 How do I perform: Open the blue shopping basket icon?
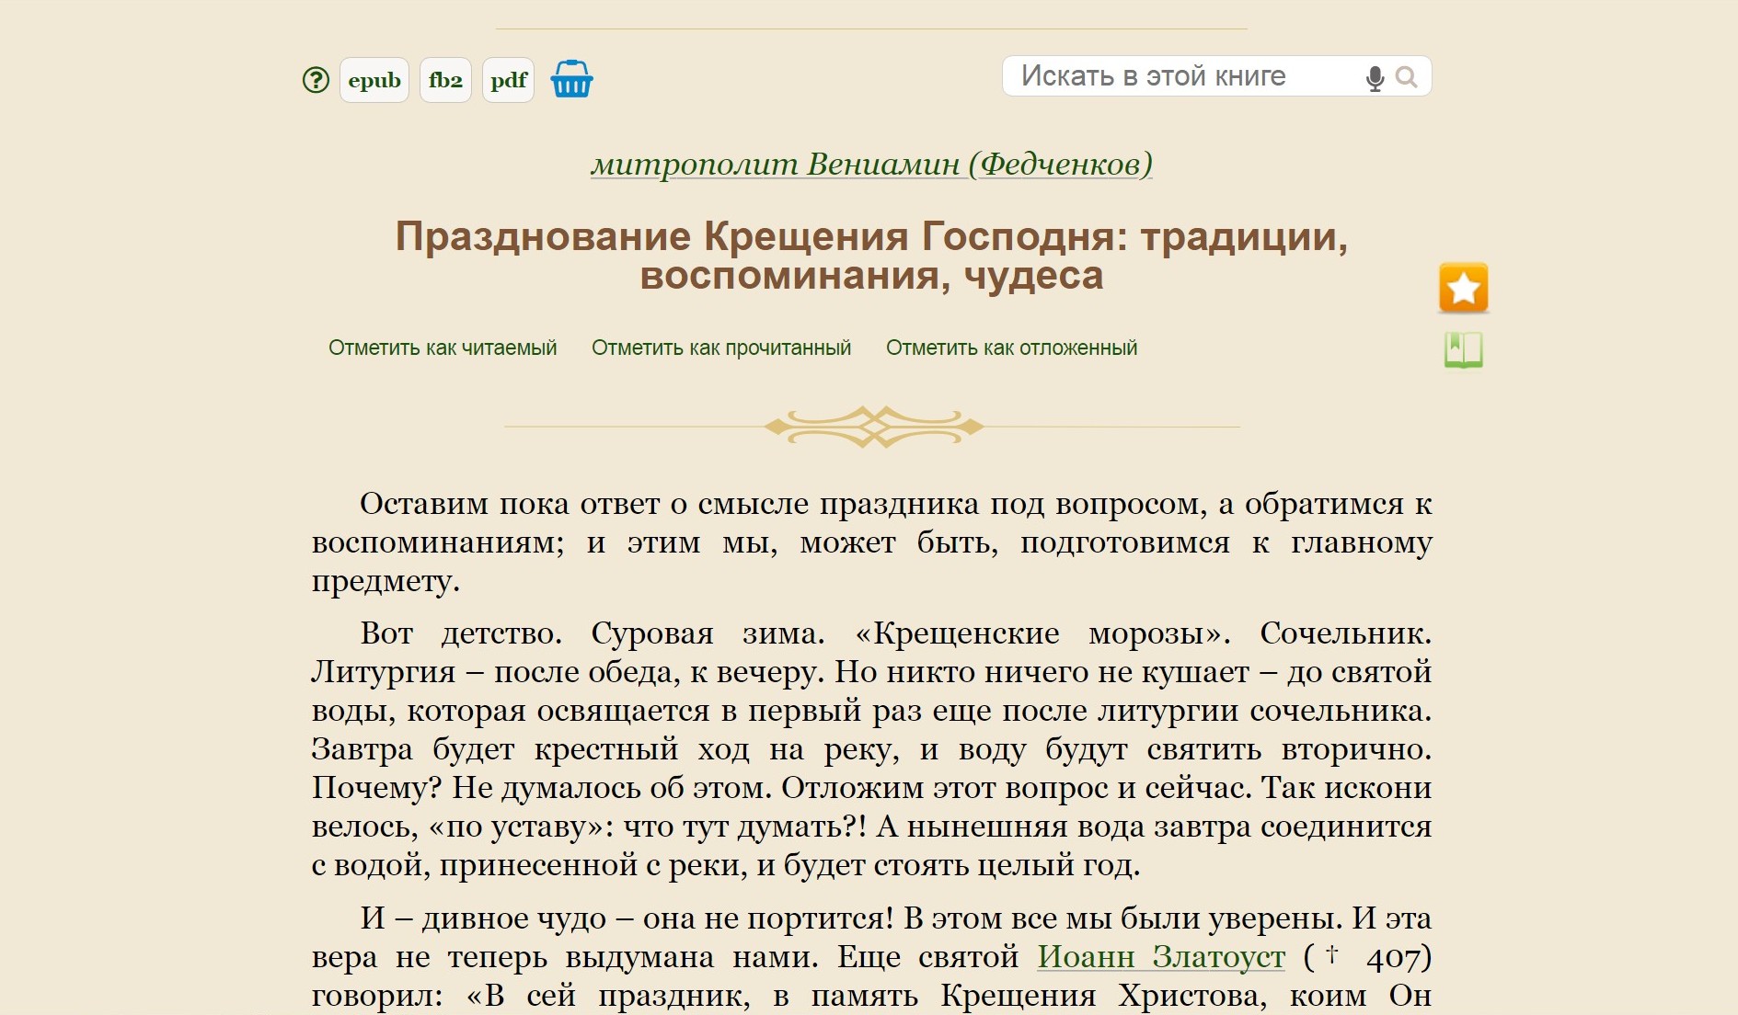click(x=571, y=79)
